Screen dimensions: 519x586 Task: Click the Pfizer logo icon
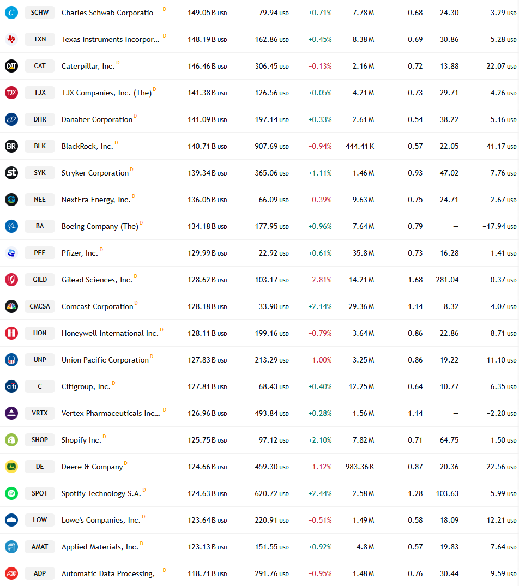pyautogui.click(x=11, y=253)
